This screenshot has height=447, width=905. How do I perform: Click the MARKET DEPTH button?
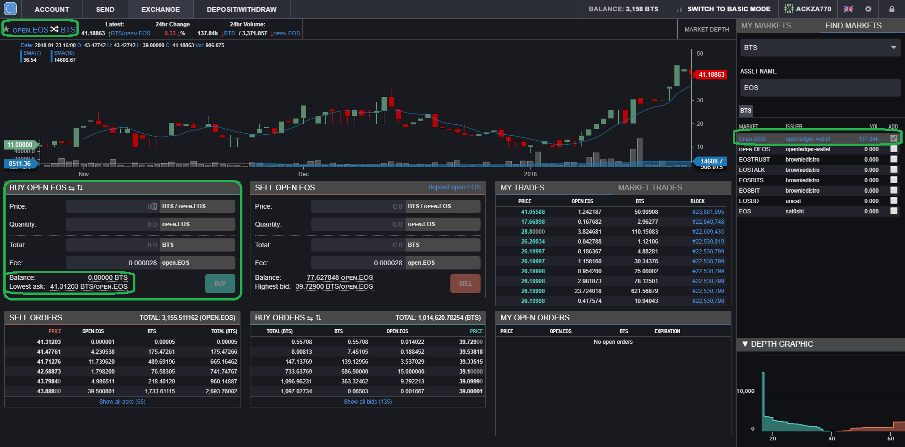(x=706, y=29)
